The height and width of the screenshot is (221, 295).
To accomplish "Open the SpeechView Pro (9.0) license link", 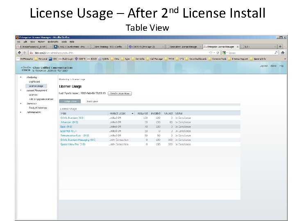I will 73,144.
